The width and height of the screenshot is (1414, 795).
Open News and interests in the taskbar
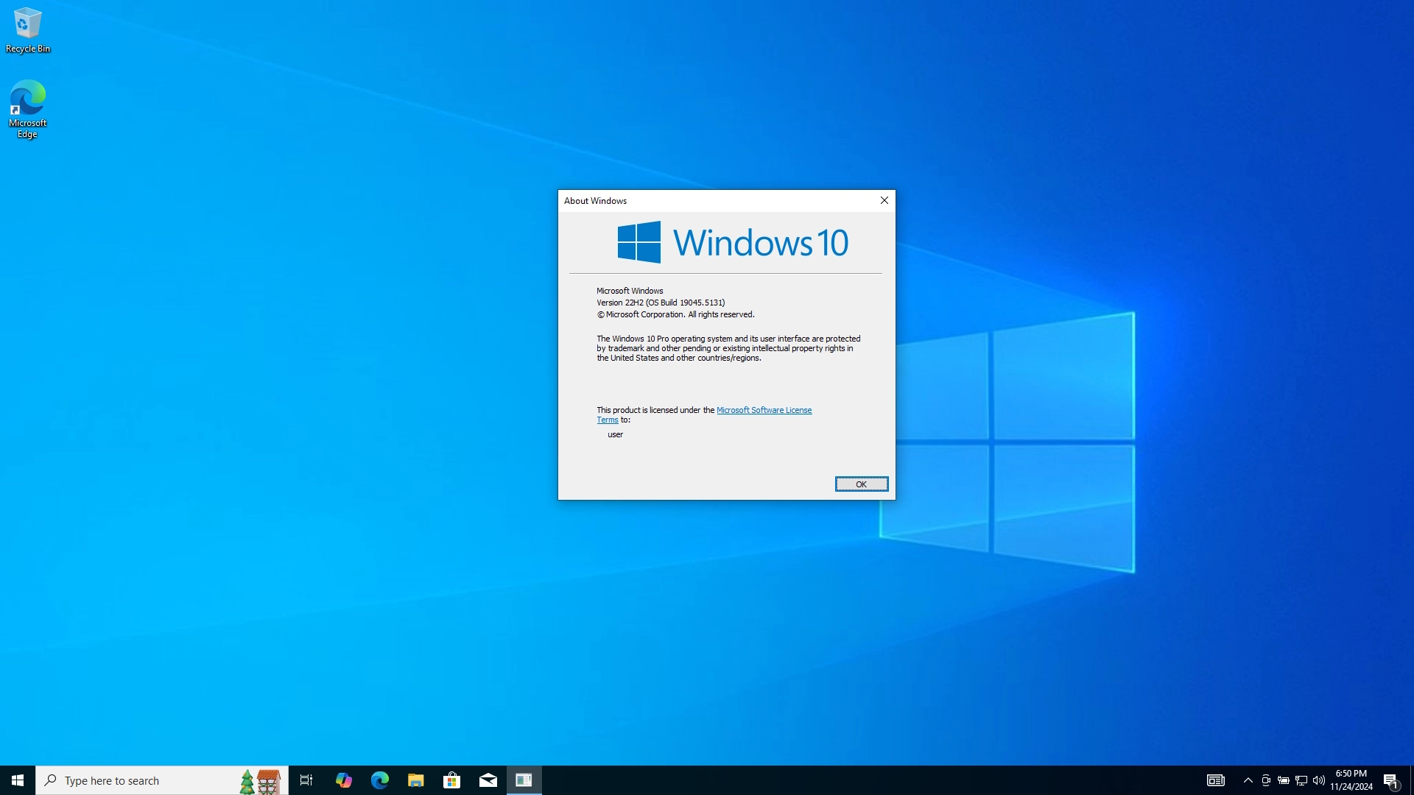1216,780
